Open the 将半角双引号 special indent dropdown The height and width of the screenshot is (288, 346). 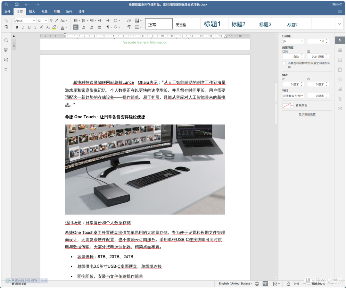tap(293, 96)
